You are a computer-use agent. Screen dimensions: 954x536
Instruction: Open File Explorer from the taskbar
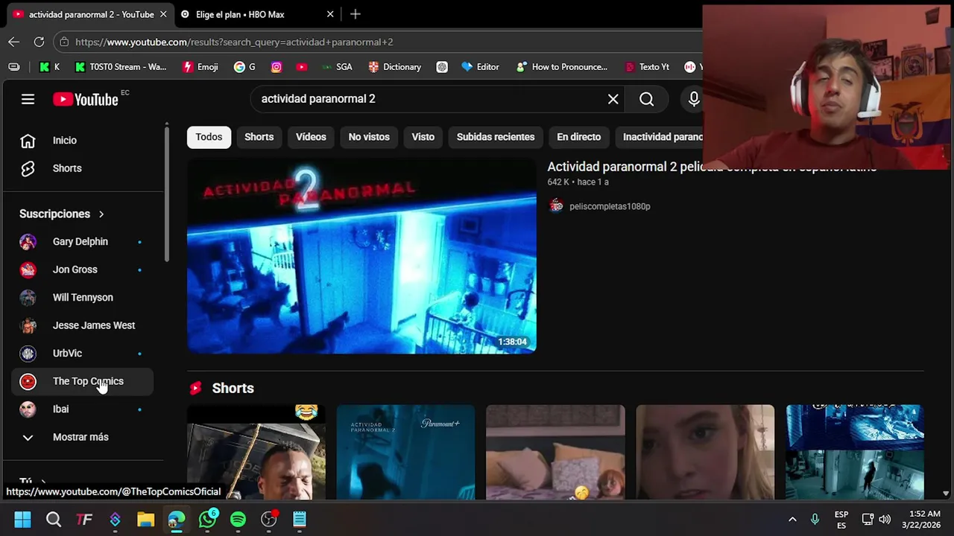click(x=145, y=519)
